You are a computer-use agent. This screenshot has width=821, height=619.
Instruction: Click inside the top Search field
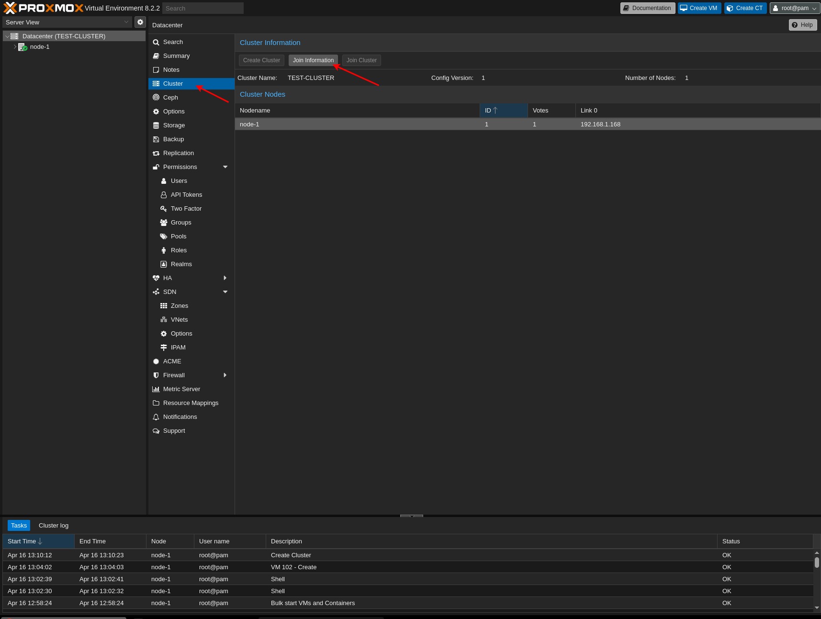[x=202, y=8]
